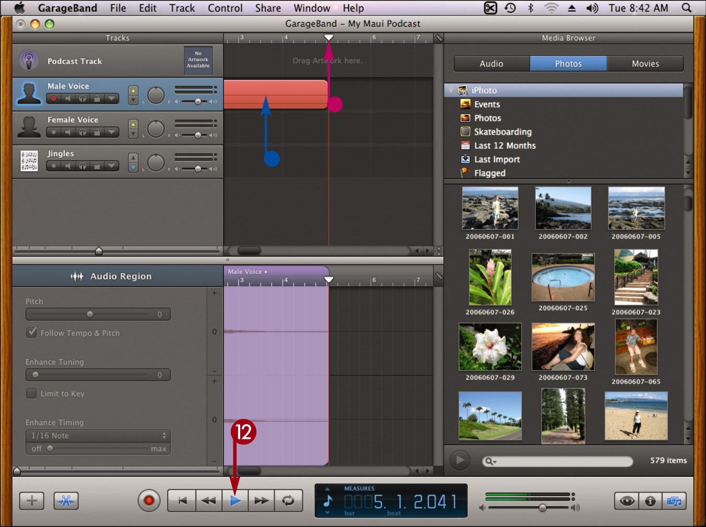
Task: Open Spotlight search in menu bar
Action: tap(687, 8)
